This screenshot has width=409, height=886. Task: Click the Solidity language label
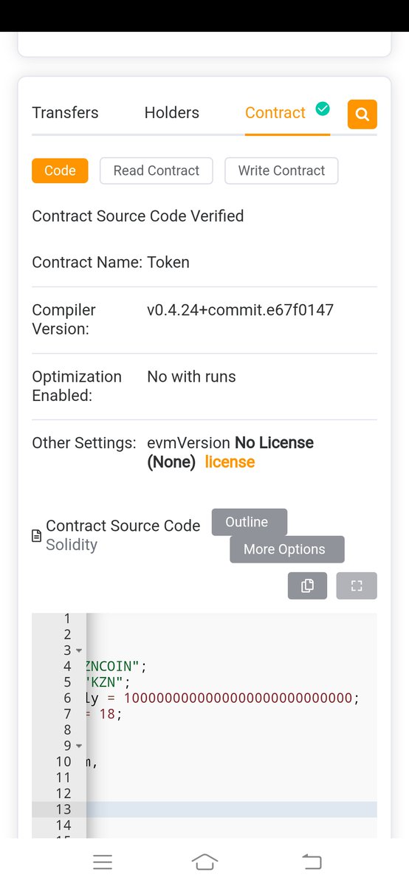coord(72,545)
